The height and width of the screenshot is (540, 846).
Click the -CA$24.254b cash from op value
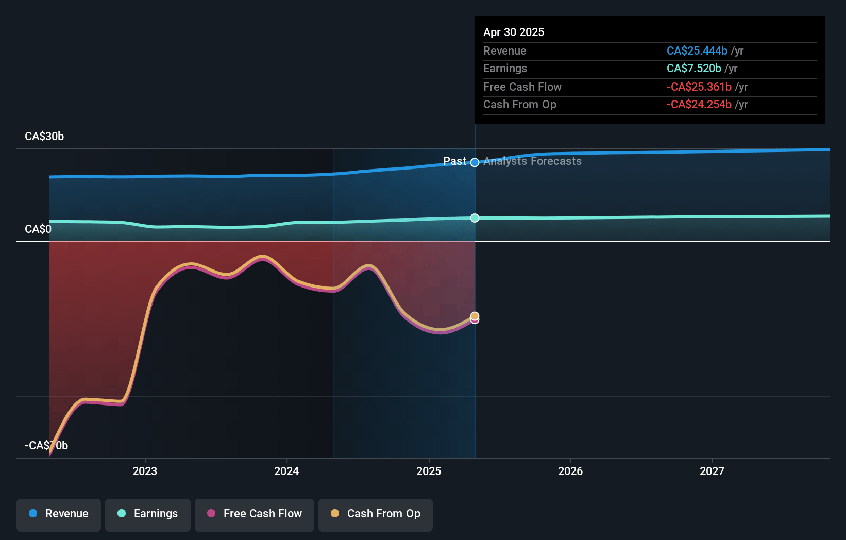[699, 104]
